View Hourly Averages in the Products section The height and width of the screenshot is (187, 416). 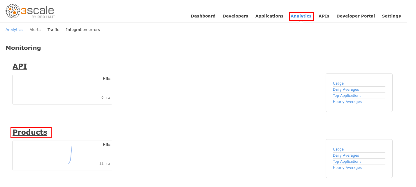pyautogui.click(x=347, y=168)
